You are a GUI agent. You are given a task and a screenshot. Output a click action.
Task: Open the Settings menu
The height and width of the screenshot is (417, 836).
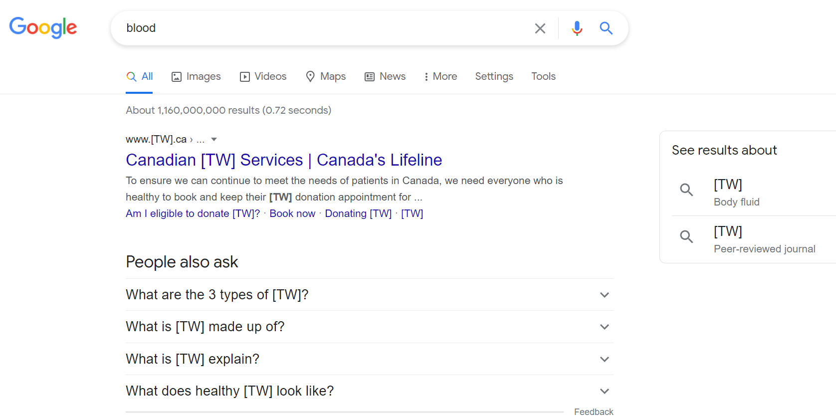[494, 76]
